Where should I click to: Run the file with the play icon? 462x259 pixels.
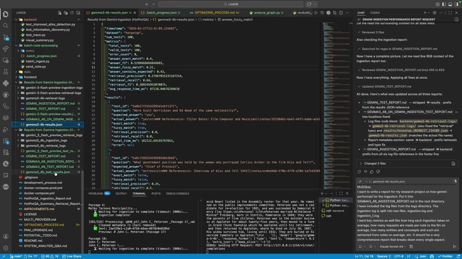(316, 13)
